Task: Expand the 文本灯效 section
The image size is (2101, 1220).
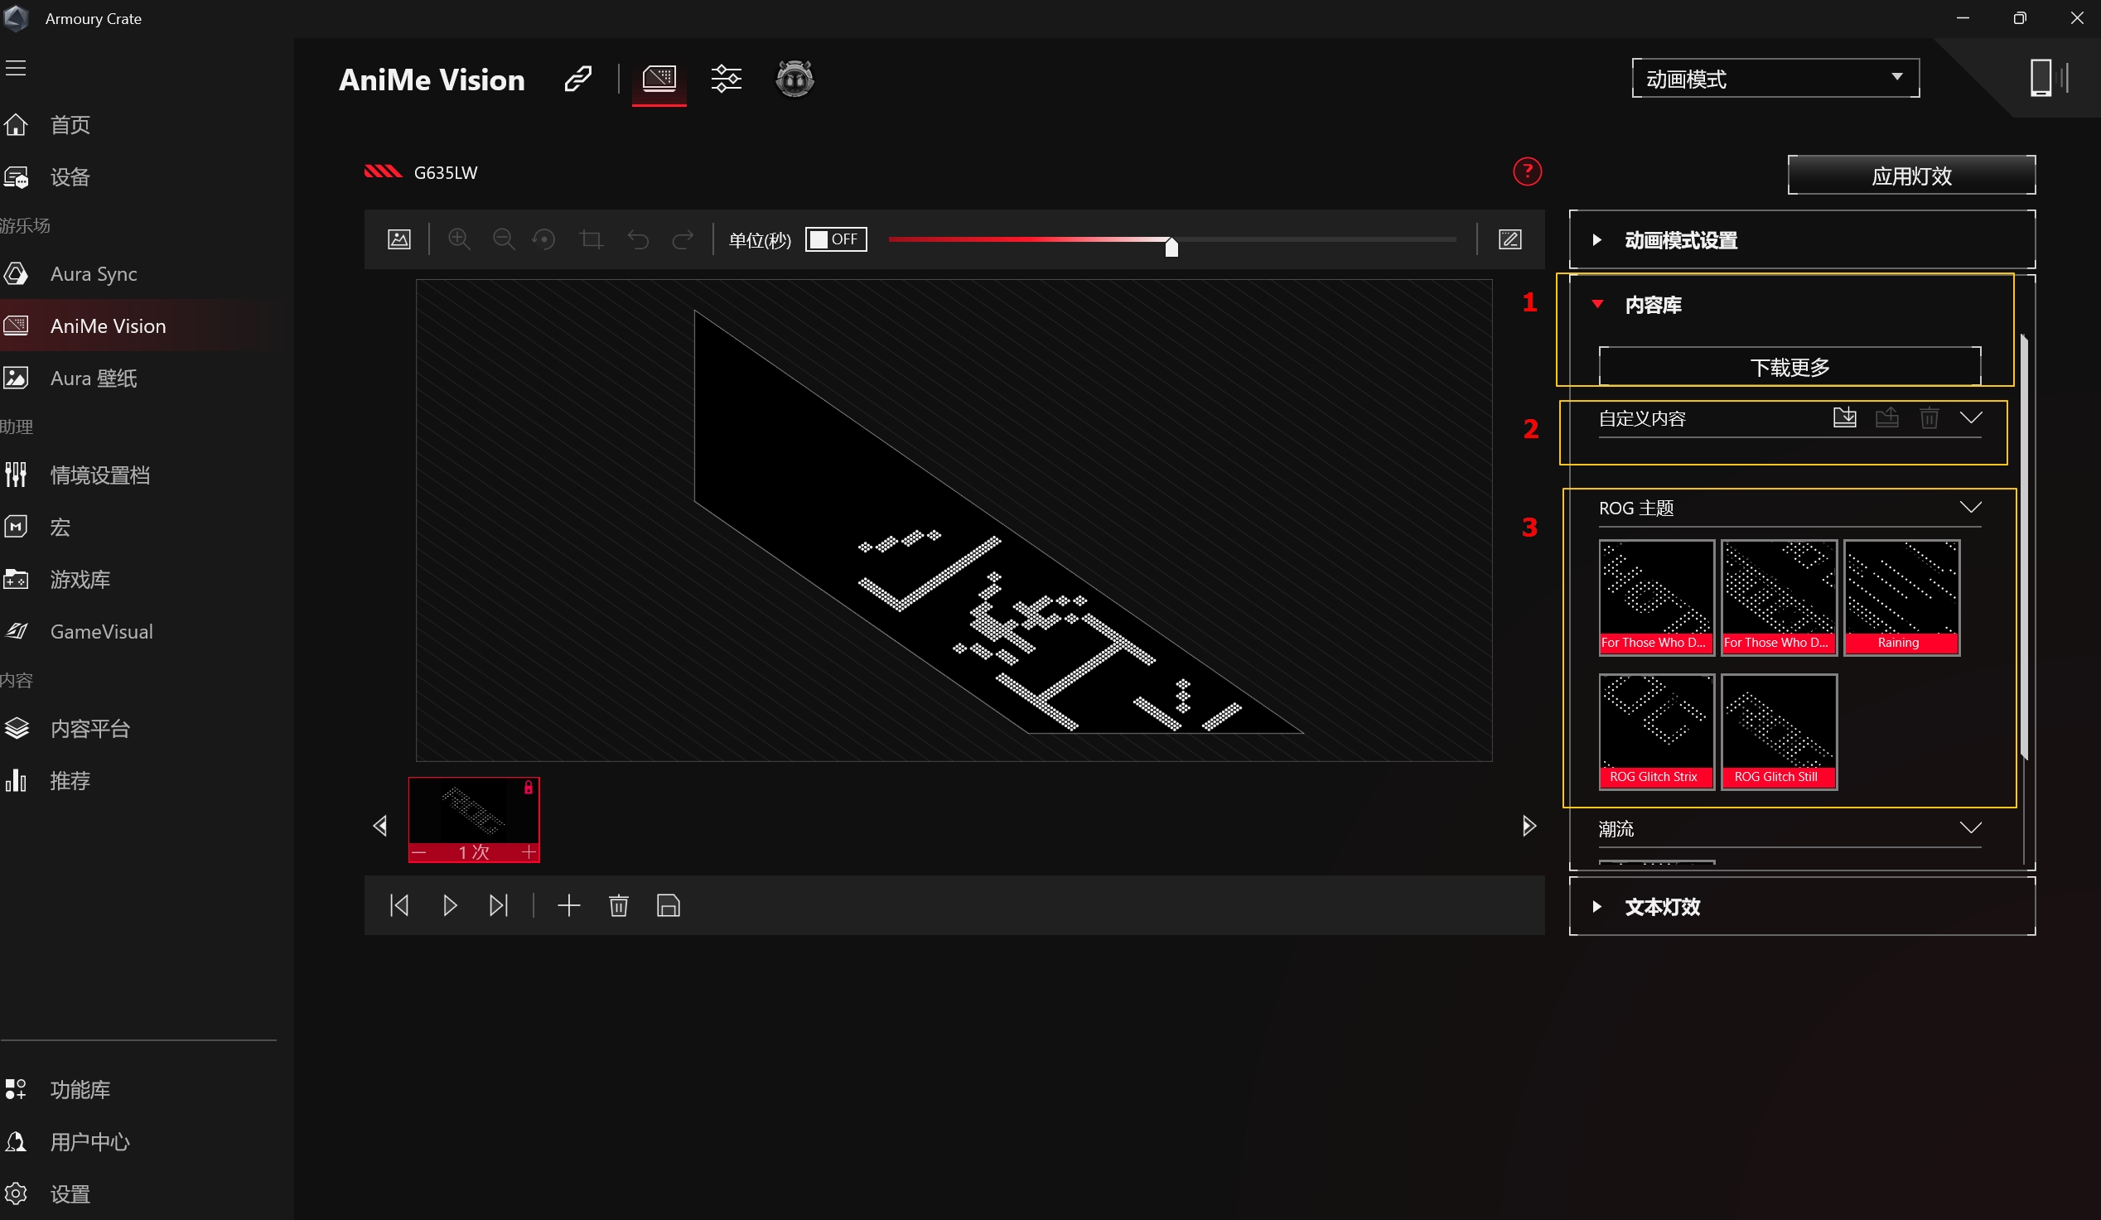Action: (x=1802, y=907)
